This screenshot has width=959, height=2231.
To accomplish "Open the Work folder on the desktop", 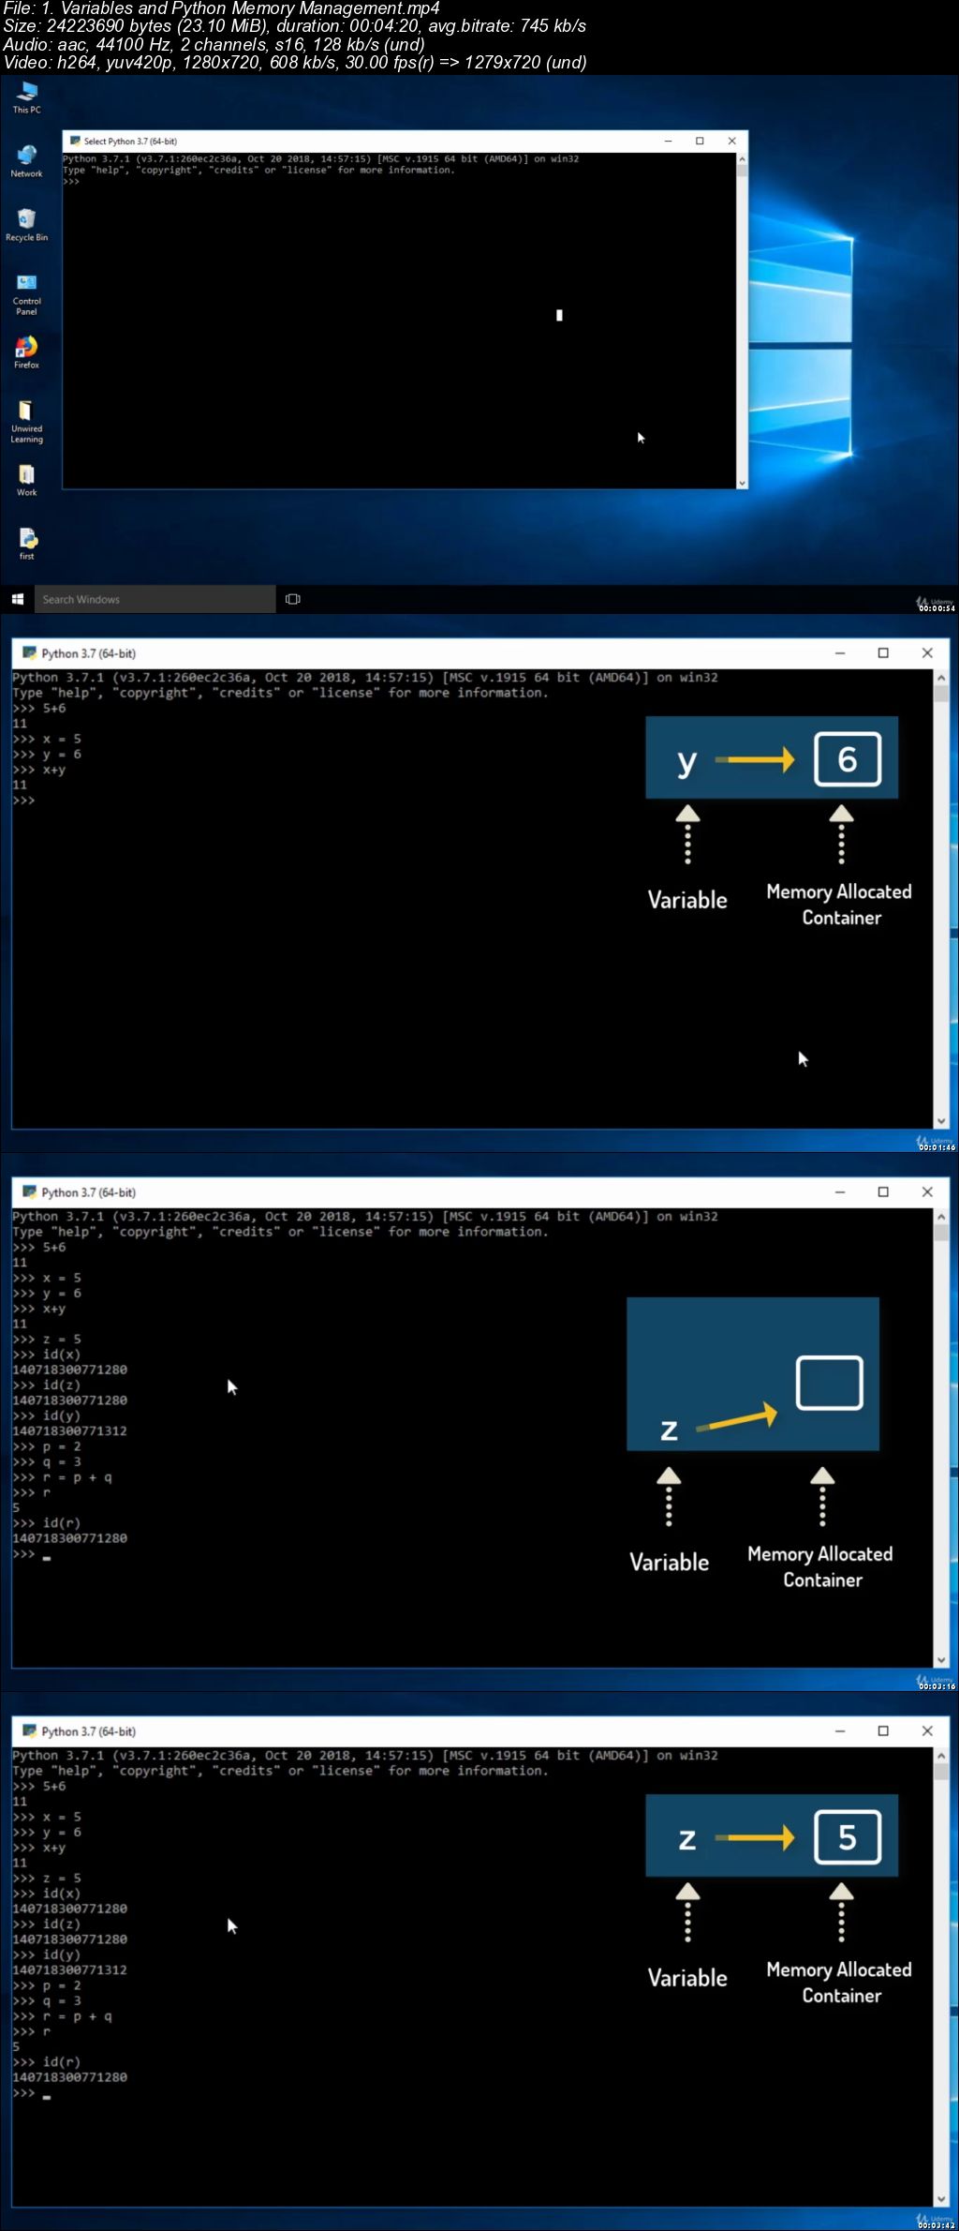I will click(26, 480).
